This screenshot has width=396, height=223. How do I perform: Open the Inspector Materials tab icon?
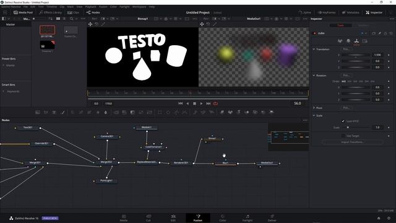[x=348, y=41]
